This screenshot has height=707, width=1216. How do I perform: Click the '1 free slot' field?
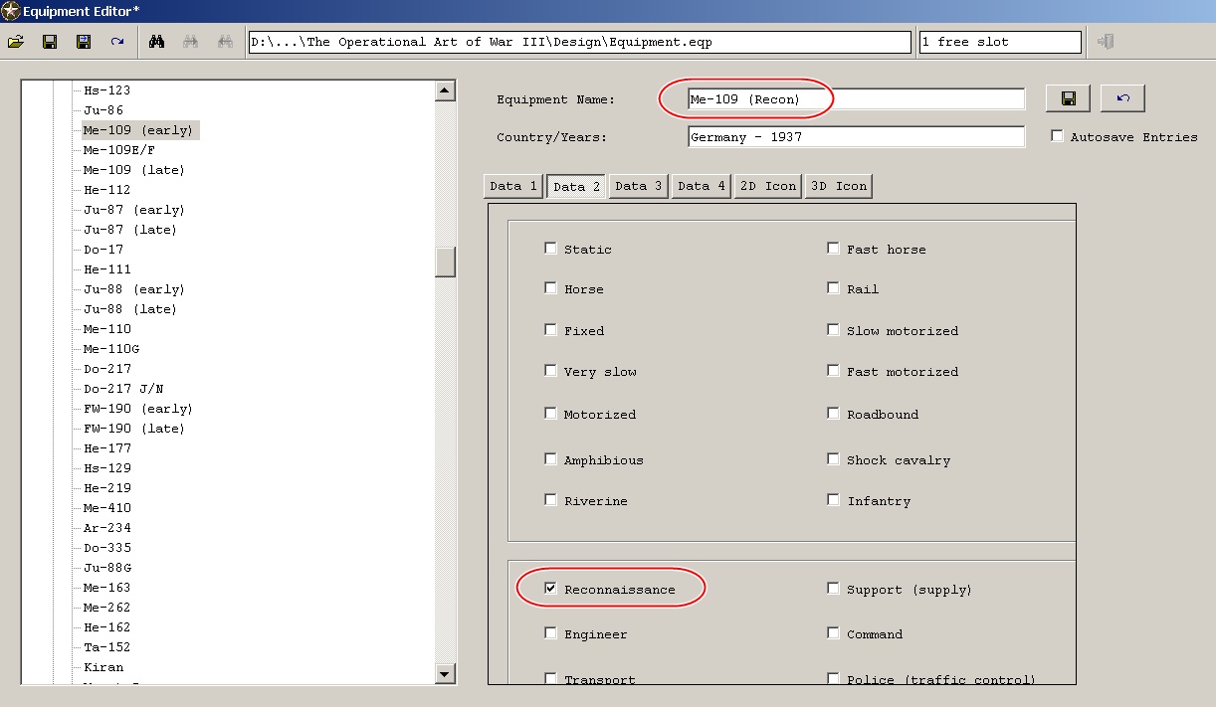tap(1000, 42)
